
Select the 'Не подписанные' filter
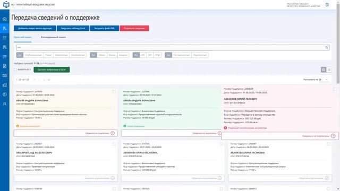182,55
